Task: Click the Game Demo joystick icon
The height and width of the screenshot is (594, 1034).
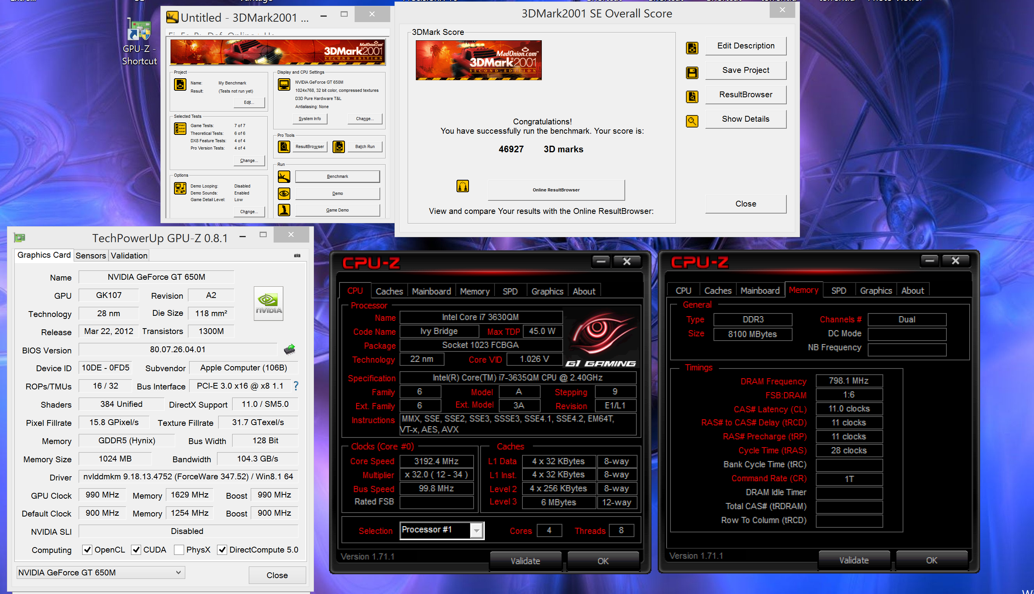Action: tap(284, 210)
